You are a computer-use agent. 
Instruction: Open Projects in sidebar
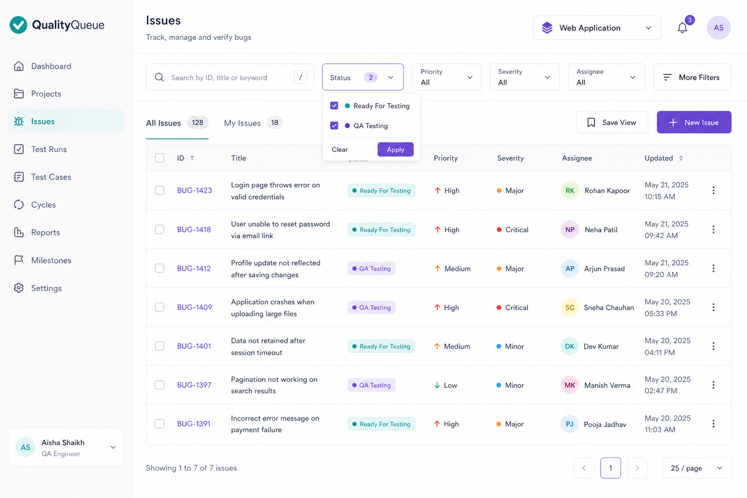tap(66, 94)
